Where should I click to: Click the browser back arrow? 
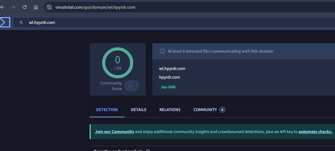2,7
